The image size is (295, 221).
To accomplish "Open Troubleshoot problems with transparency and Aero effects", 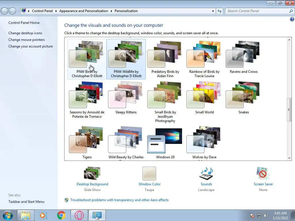I will click(120, 200).
